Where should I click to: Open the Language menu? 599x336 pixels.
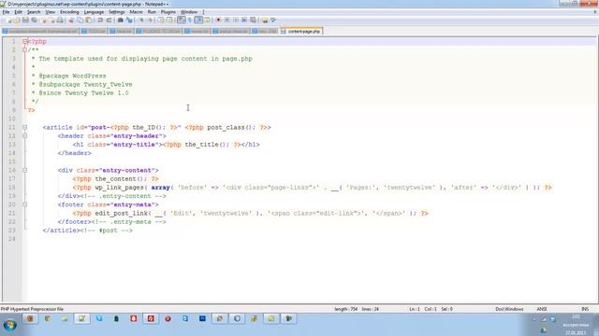tap(94, 12)
